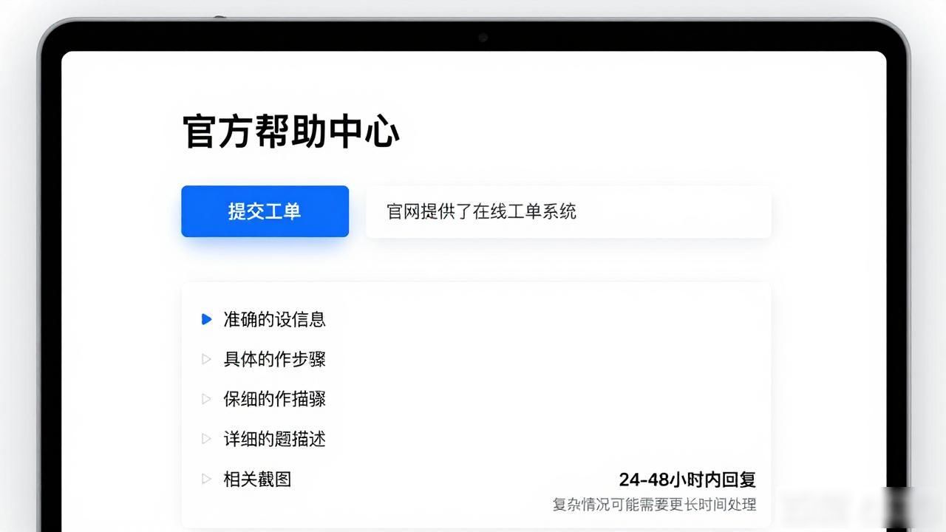The width and height of the screenshot is (946, 532).
Task: Click the 24-48小时内回复 text
Action: [687, 480]
